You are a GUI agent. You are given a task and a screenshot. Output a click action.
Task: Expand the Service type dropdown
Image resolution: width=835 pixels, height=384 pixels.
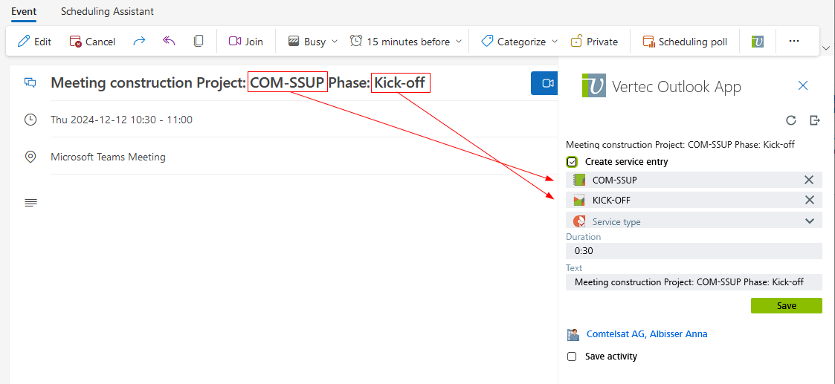pyautogui.click(x=810, y=221)
